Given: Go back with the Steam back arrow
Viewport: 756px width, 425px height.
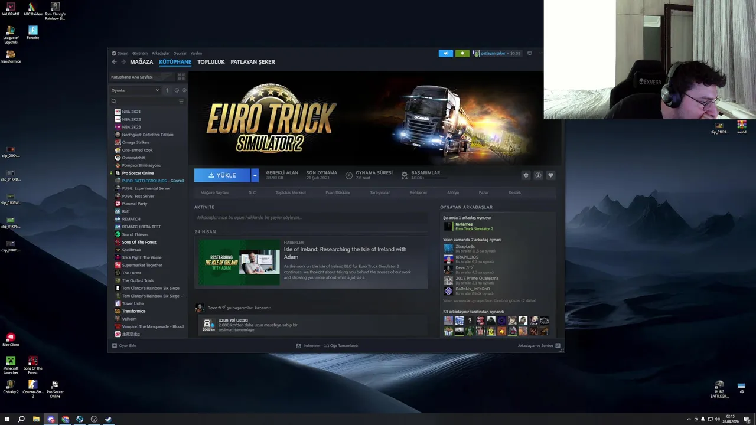Looking at the screenshot, I should (114, 61).
